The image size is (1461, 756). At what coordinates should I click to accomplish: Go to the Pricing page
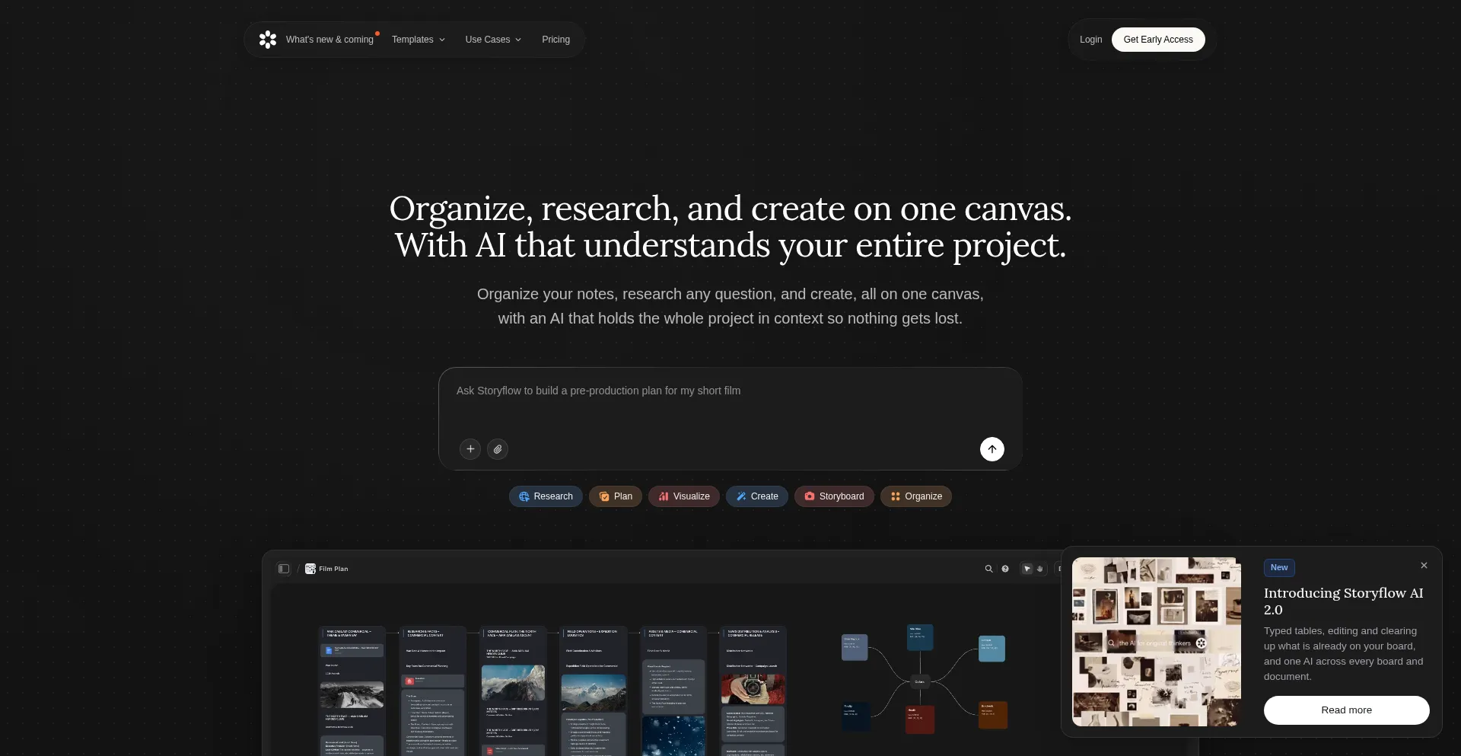pos(555,40)
